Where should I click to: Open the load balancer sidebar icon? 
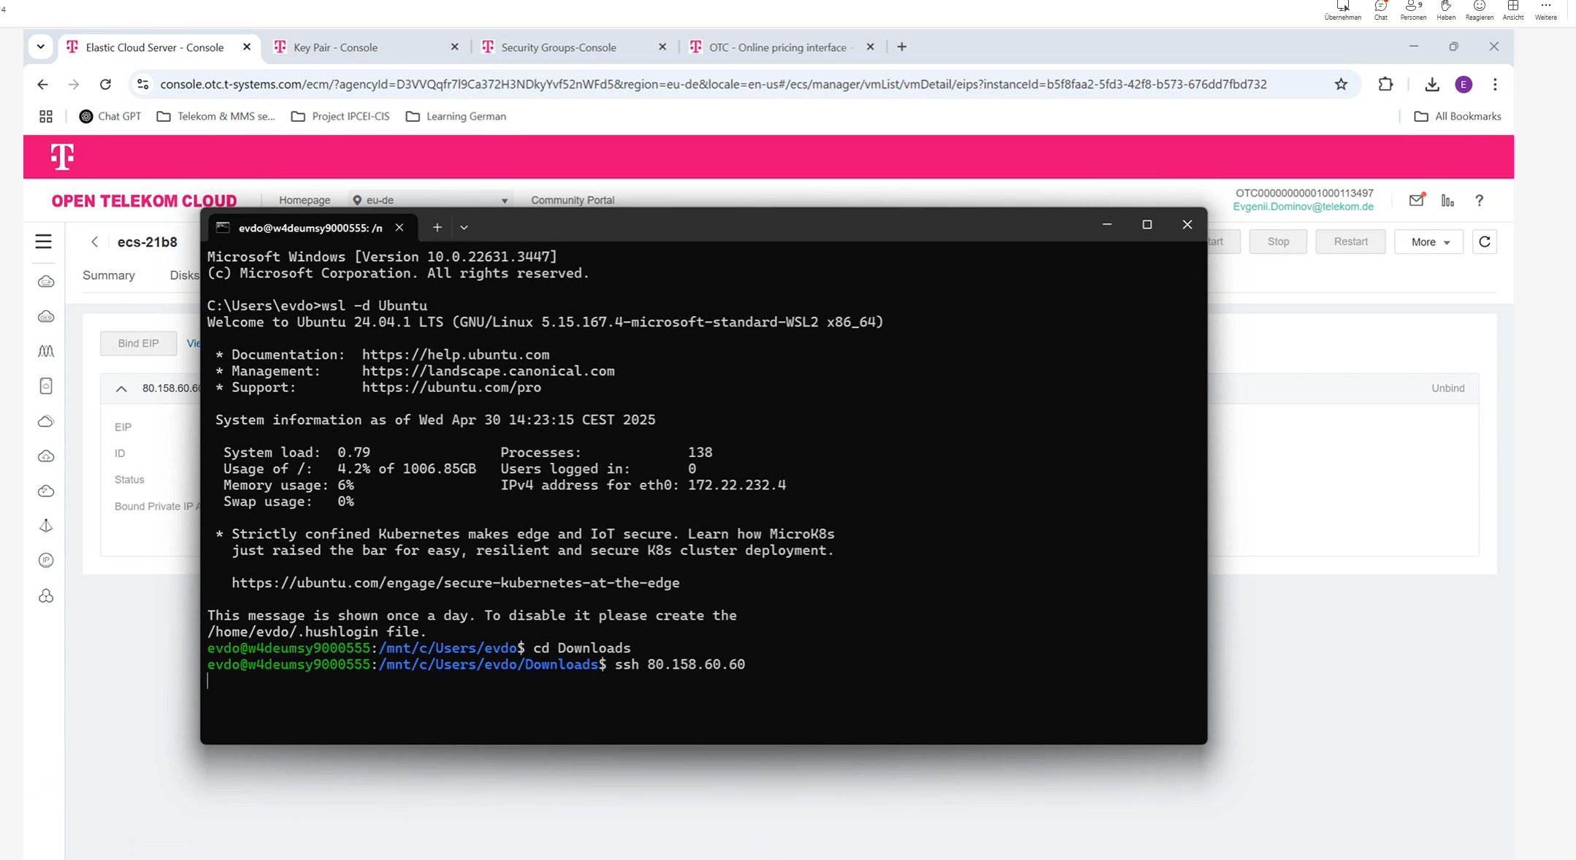click(x=46, y=526)
